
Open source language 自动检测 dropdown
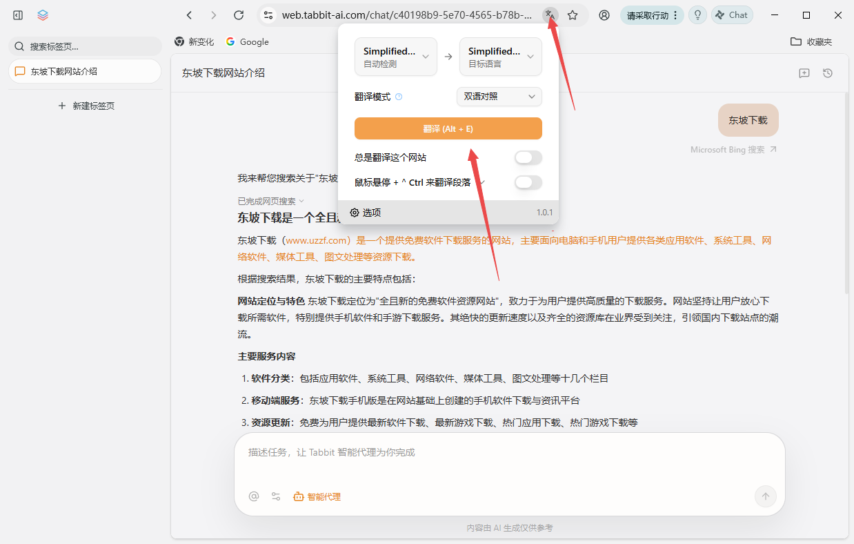396,57
